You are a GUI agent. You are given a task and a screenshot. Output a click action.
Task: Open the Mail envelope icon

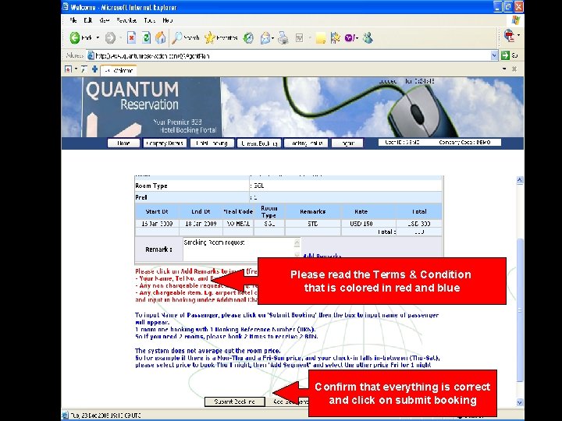[265, 37]
